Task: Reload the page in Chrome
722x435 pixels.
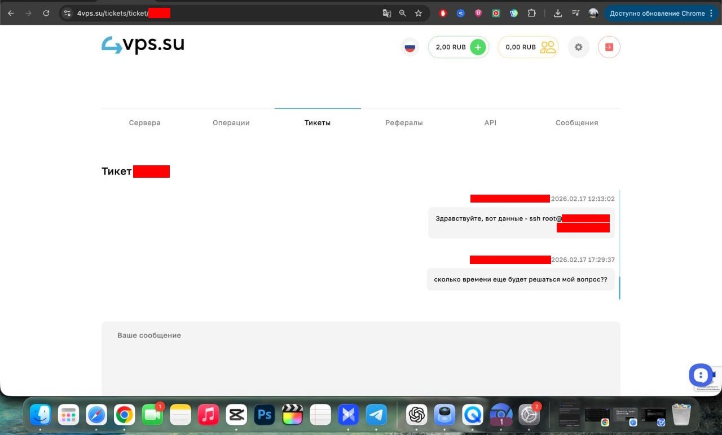Action: (x=46, y=14)
